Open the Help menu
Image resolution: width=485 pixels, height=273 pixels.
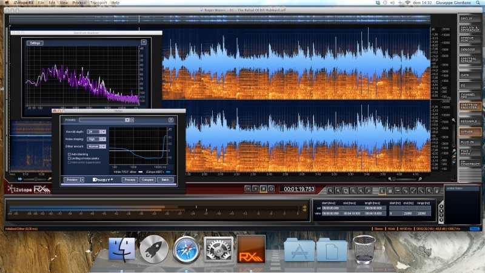pos(115,3)
